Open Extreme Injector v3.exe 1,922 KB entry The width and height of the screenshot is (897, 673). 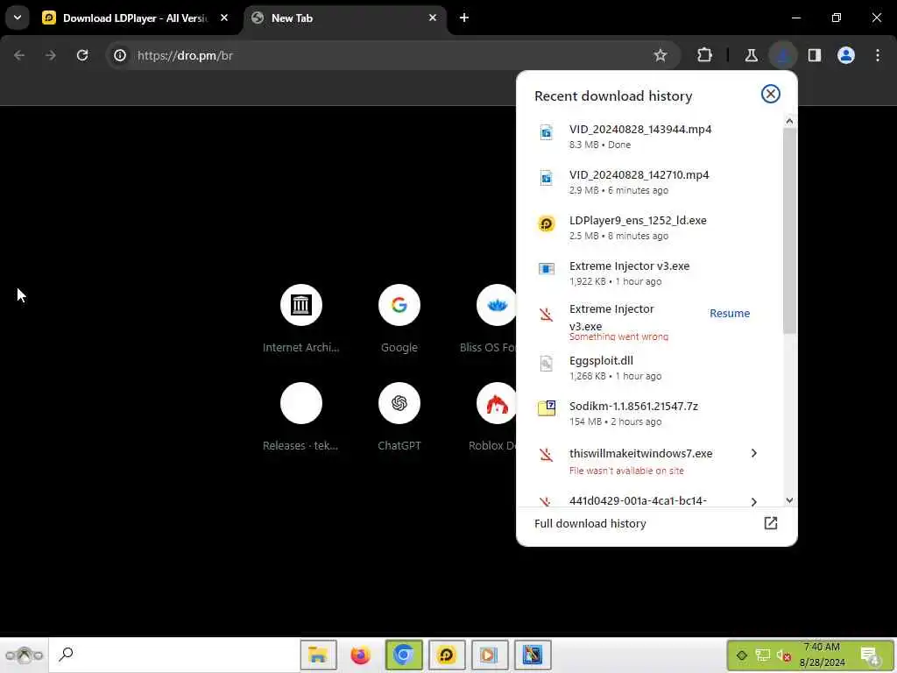click(x=649, y=273)
